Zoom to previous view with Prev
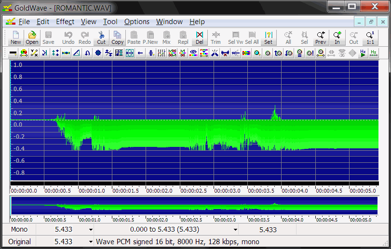391x249 pixels. (x=321, y=38)
